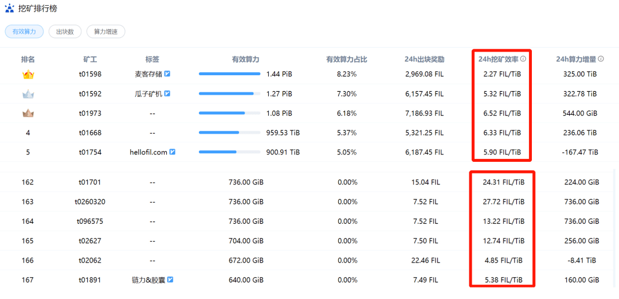Click the hellofil.com label
Screen dimensions: 619x299
pos(148,152)
